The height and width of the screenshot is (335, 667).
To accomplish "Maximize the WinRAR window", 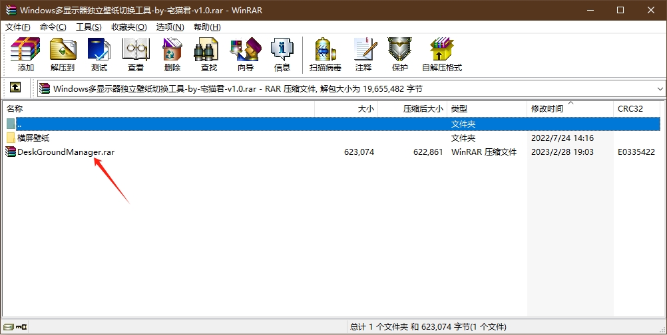I will point(620,10).
